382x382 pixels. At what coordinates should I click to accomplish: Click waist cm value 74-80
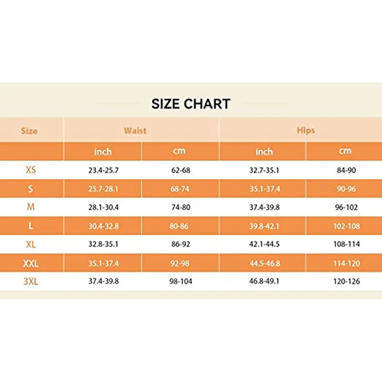180,207
